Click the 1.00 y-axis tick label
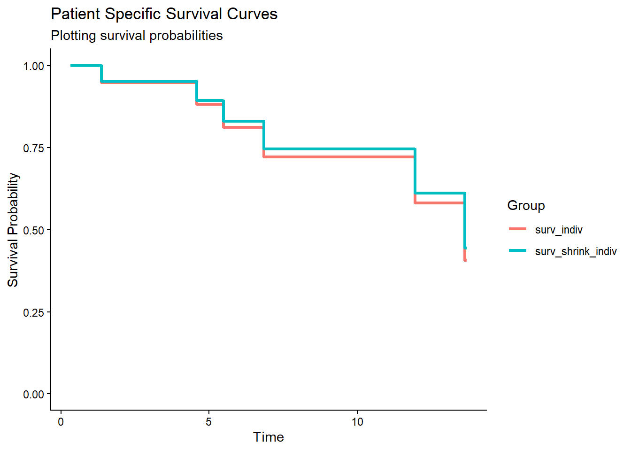 (34, 66)
